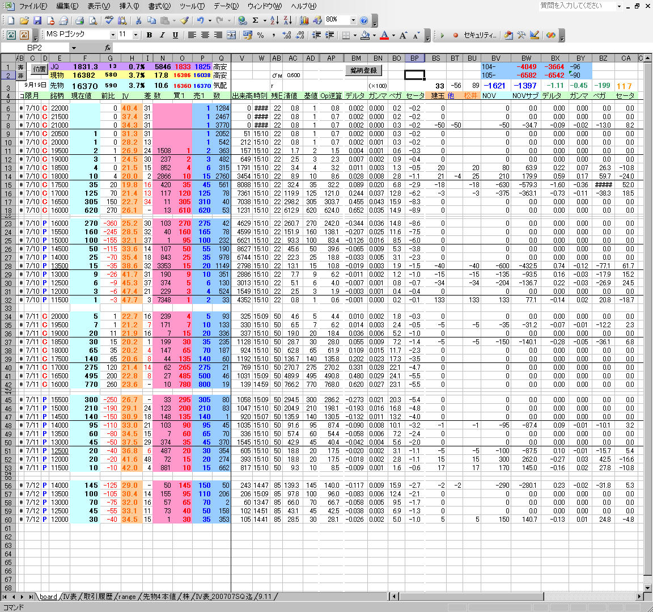653x612 pixels.
Task: Switch to the 取引履歴 sheet tab
Action: (98, 597)
